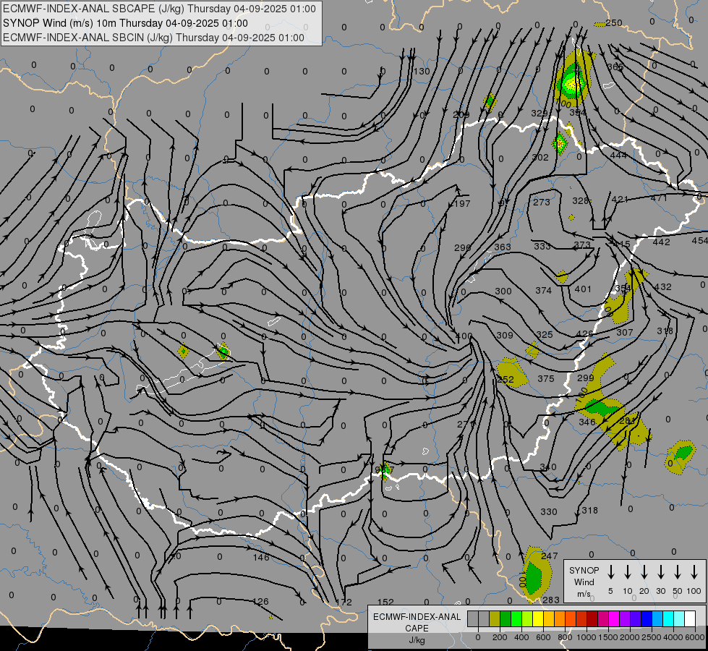Click the 2000 tick on CAPE scale
The width and height of the screenshot is (708, 651).
tap(629, 637)
